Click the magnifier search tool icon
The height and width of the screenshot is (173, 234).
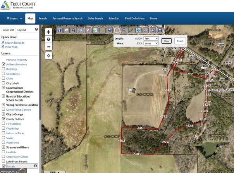[x=124, y=30]
